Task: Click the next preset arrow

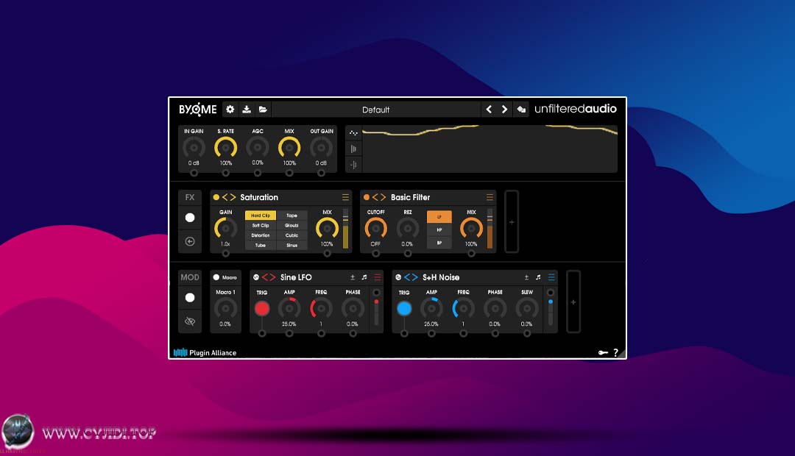Action: coord(505,108)
